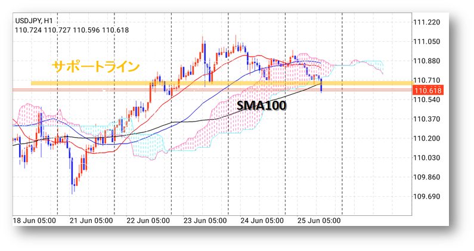This screenshot has height=251, width=474.
Task: Click the 109.860 price axis label
Action: click(x=429, y=177)
